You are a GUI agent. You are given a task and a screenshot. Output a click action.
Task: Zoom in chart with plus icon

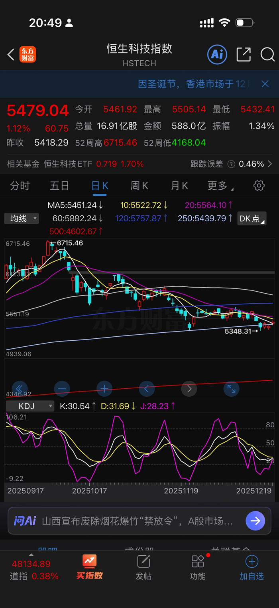[x=104, y=388]
